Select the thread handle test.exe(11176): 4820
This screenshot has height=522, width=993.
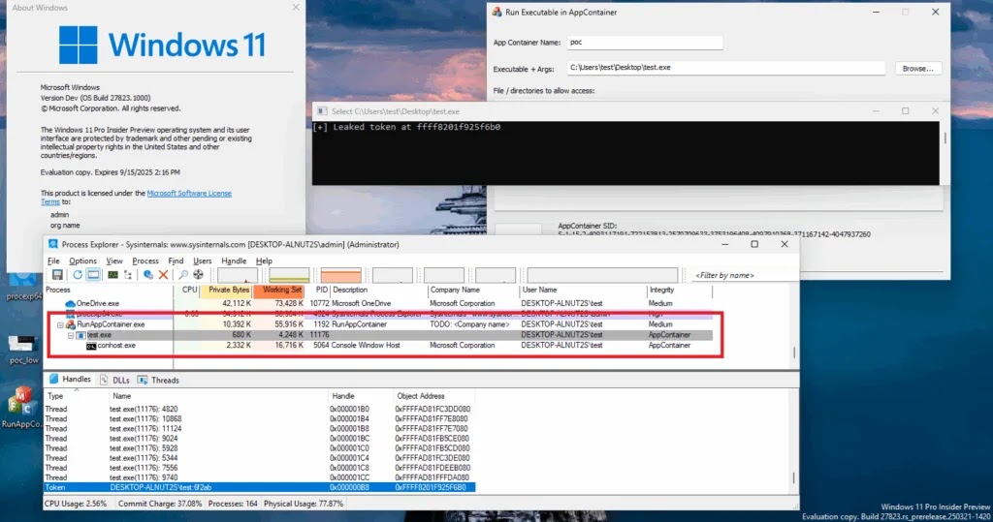(x=259, y=410)
